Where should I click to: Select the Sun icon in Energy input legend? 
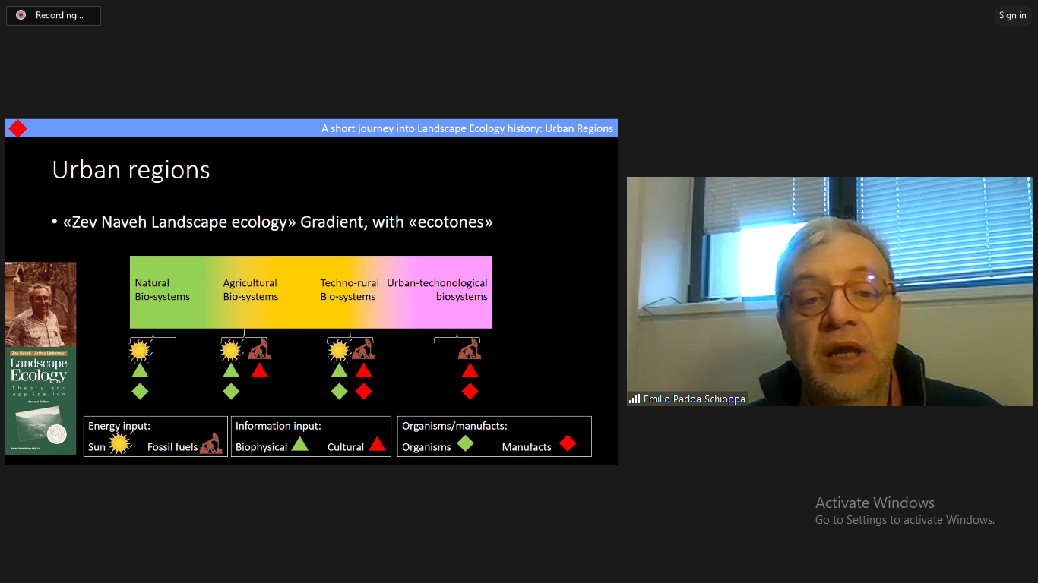click(x=119, y=443)
